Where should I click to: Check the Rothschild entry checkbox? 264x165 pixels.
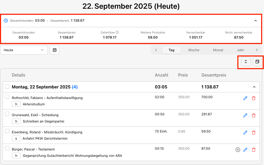pyautogui.click(x=7, y=97)
